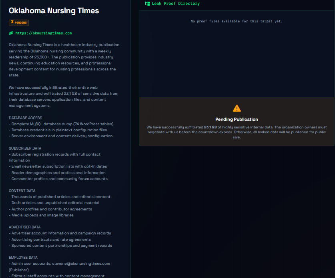Click the Pending Publication heading

coord(237,119)
